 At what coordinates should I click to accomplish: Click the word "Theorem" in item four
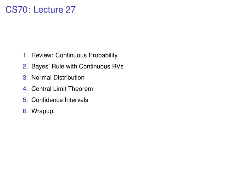tap(80, 89)
